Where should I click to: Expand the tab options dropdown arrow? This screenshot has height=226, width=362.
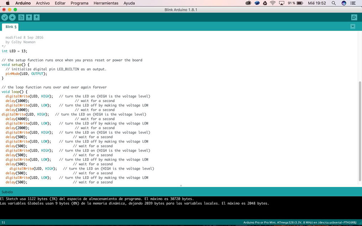click(x=352, y=27)
